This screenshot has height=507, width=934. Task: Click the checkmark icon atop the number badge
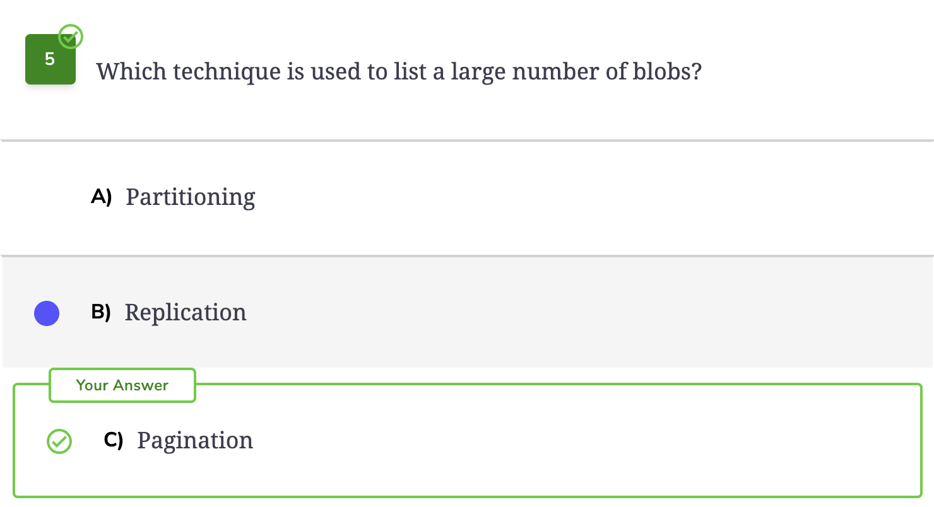click(71, 37)
